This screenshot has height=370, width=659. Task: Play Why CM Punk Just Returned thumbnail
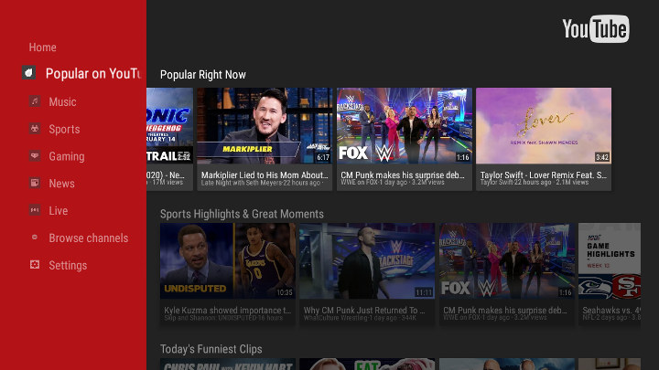[367, 261]
